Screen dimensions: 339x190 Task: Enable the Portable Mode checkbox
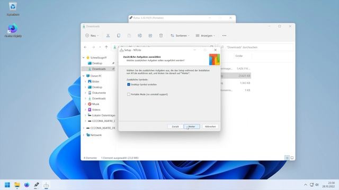click(129, 94)
